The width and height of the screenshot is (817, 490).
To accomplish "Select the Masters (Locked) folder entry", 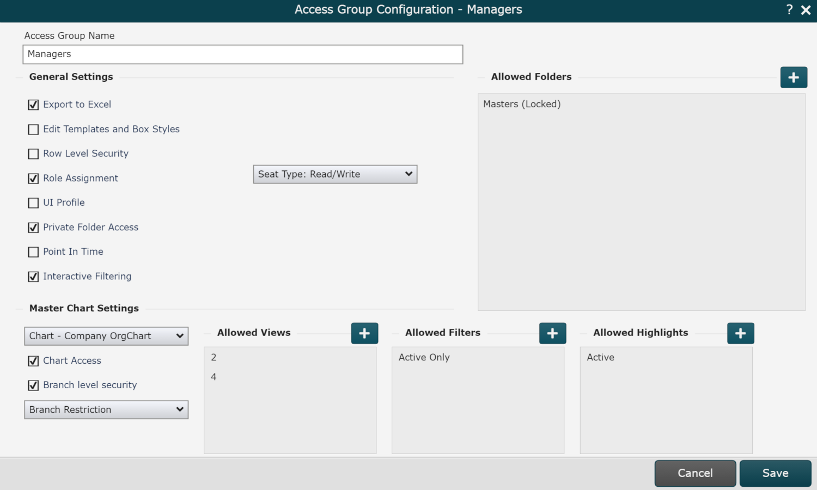I will pyautogui.click(x=521, y=104).
